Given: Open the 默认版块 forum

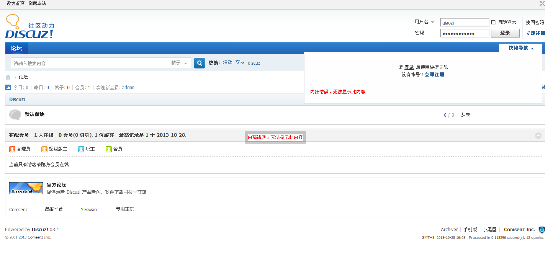Looking at the screenshot, I should pos(34,114).
